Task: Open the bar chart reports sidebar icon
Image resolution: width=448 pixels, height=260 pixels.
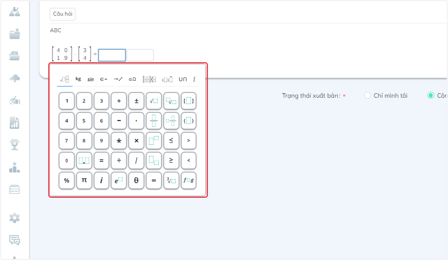Action: (15, 123)
